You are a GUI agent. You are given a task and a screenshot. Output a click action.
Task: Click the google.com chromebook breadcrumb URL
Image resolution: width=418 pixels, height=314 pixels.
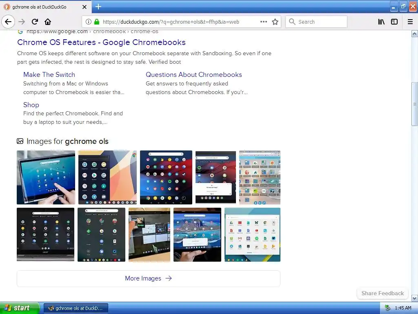point(92,31)
